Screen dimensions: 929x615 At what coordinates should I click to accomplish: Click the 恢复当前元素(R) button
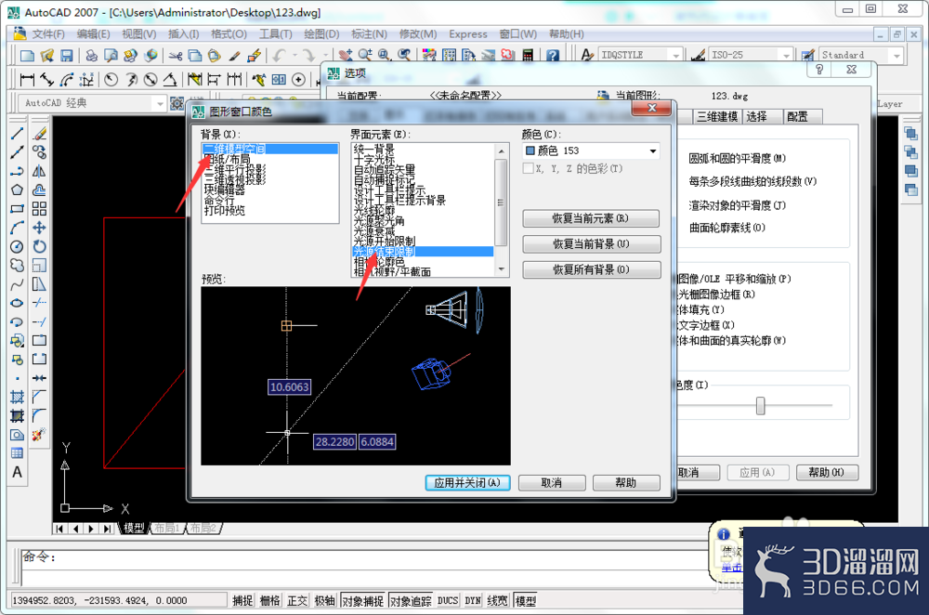[591, 218]
